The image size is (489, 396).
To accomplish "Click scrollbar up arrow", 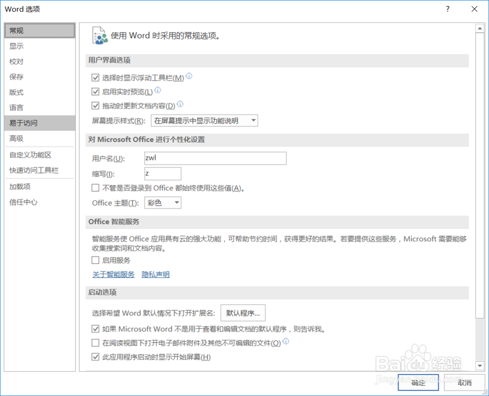I will coord(480,28).
